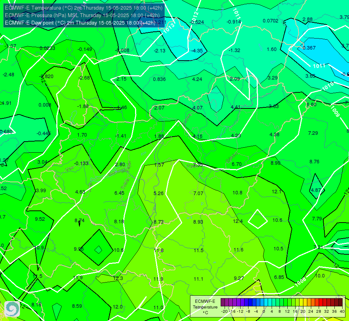Click the 8.93 dew point value
Viewport: 349px width, 321px height.
point(198,222)
